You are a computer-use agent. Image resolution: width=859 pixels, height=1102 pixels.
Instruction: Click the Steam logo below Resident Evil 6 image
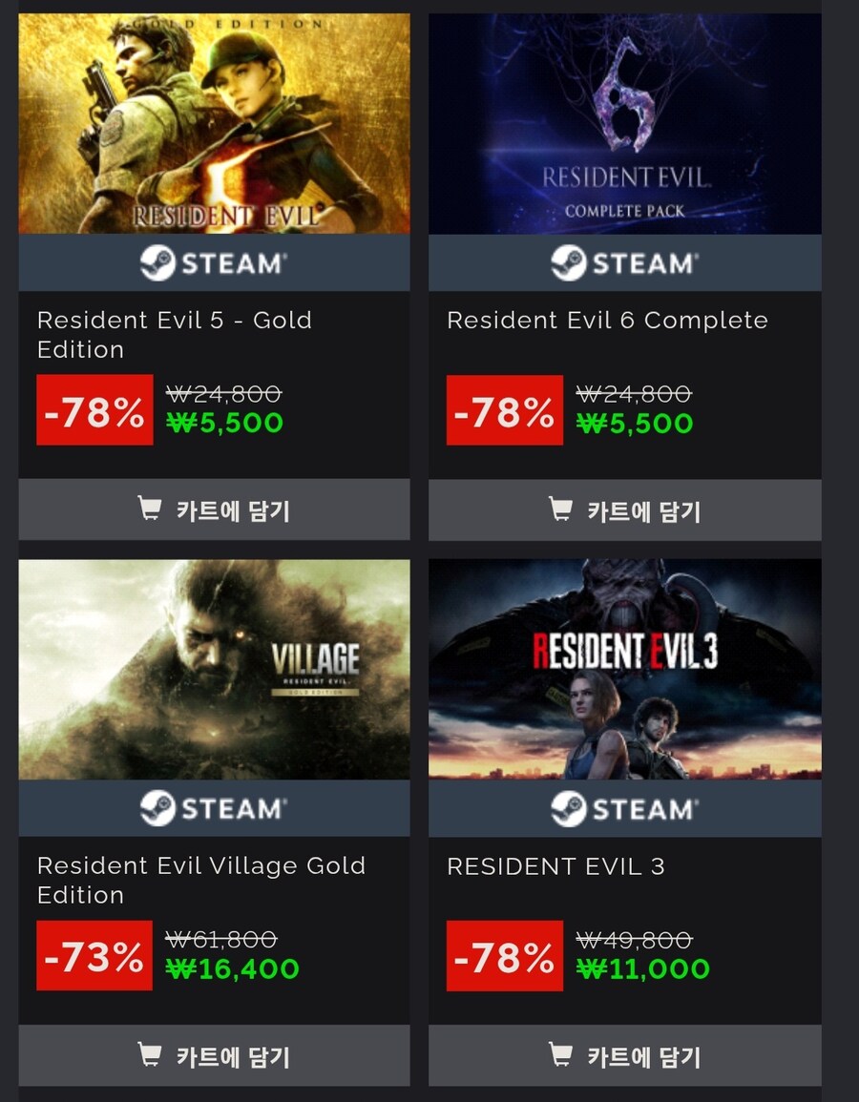coord(624,262)
